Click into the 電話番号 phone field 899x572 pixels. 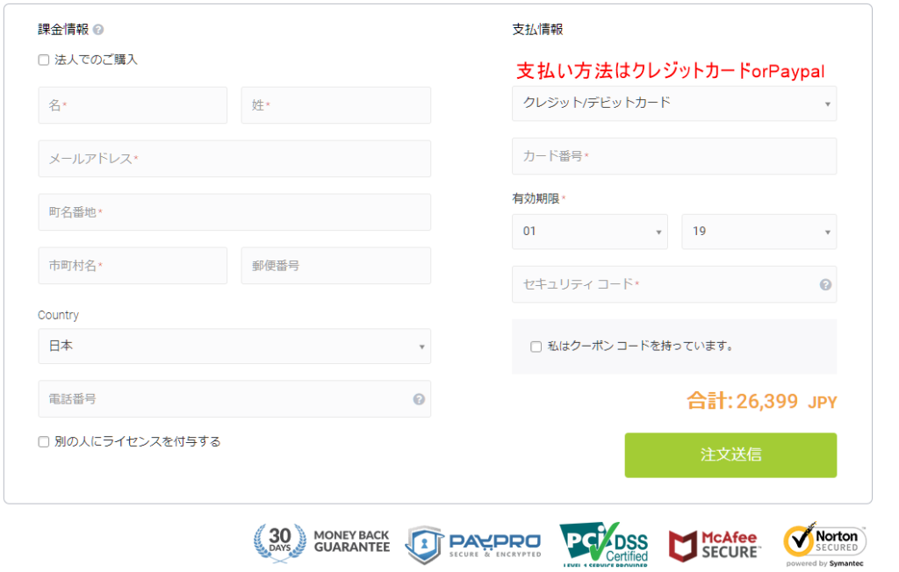coord(234,399)
